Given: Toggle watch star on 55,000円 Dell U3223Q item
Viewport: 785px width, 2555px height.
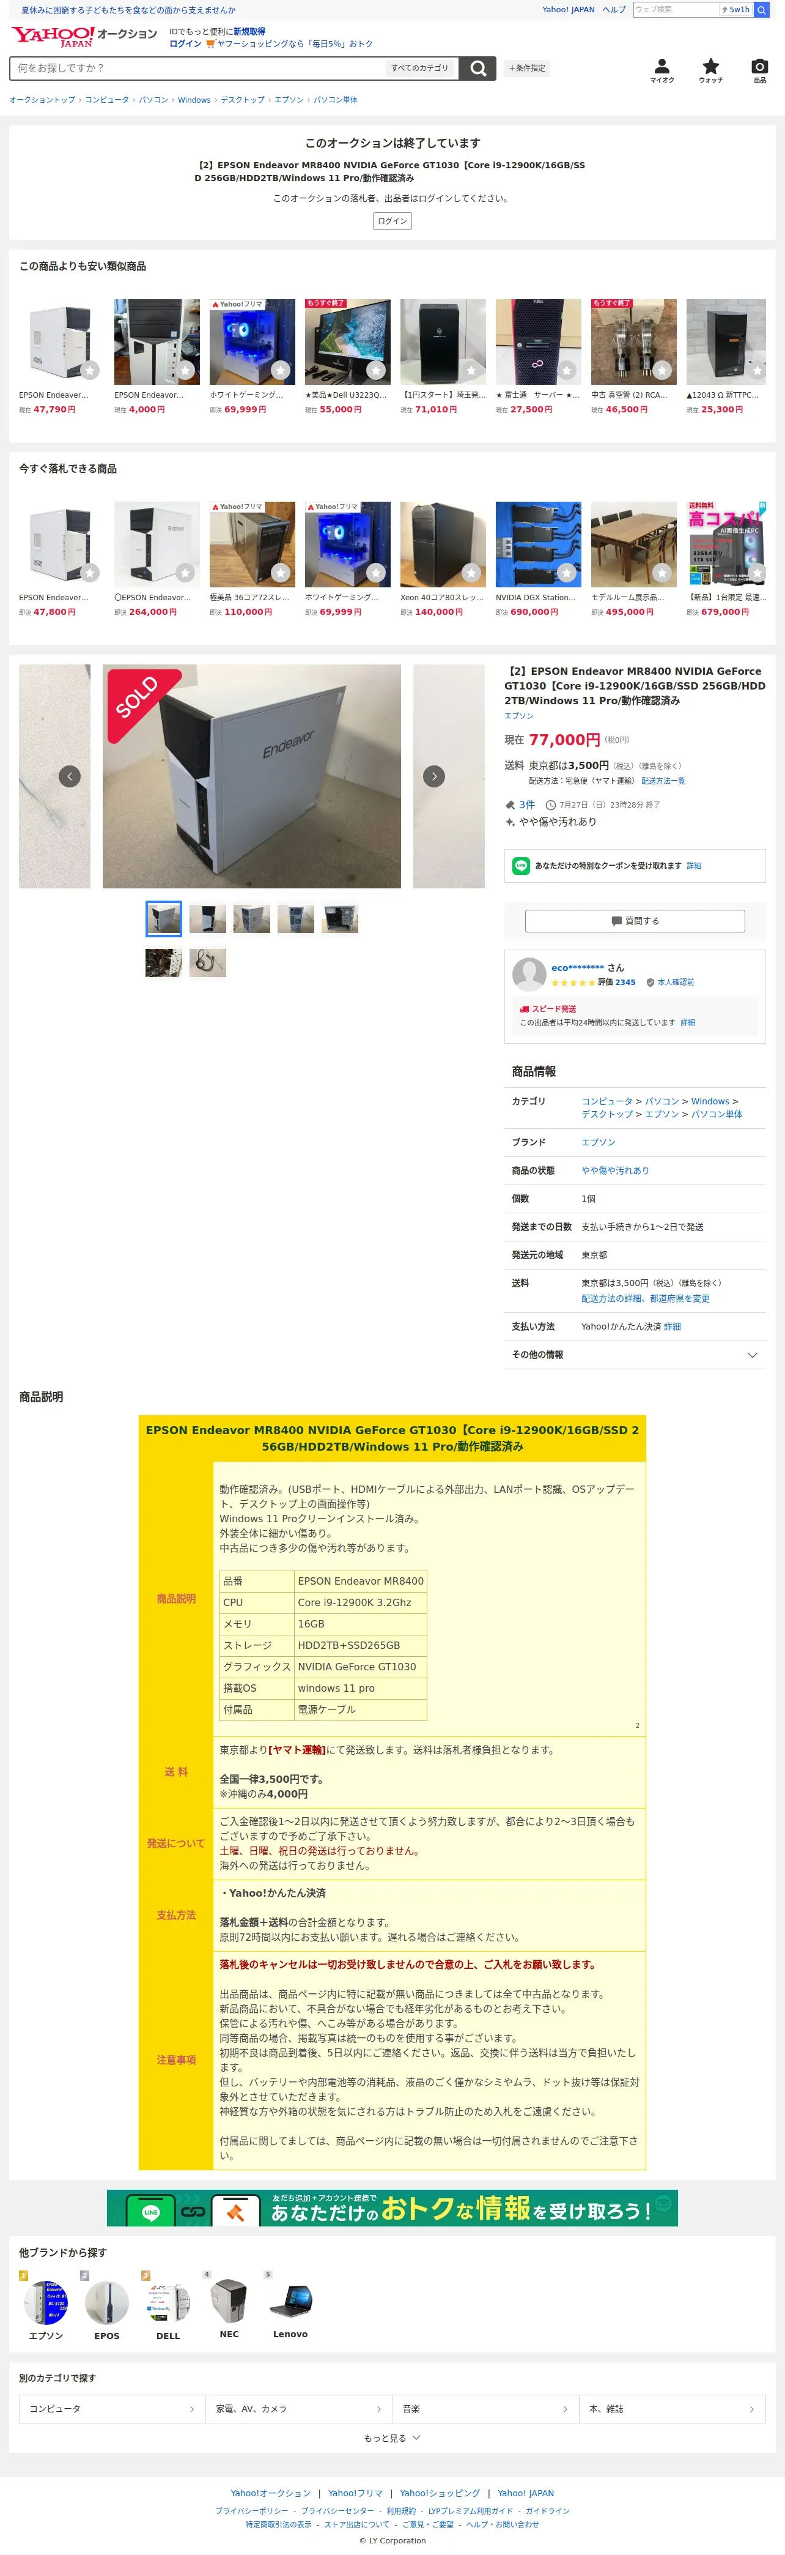Looking at the screenshot, I should [x=375, y=370].
